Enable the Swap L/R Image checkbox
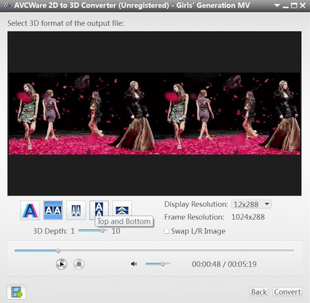The height and width of the screenshot is (303, 310). (x=167, y=231)
